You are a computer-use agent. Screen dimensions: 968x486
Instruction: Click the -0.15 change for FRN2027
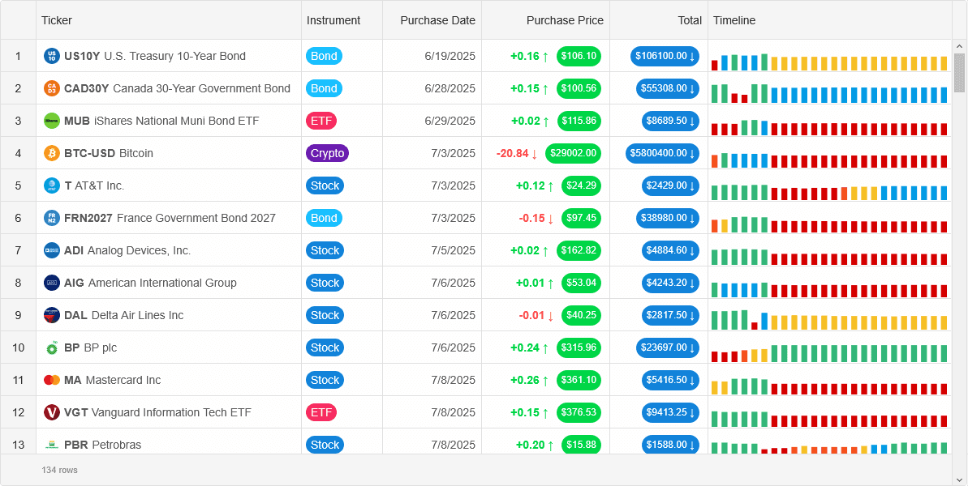point(536,218)
